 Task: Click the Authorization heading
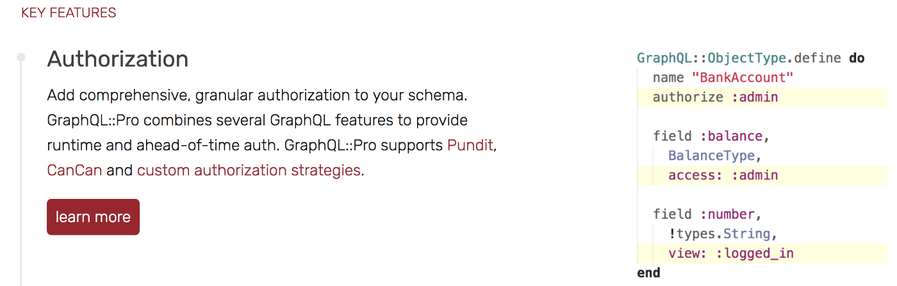point(118,59)
